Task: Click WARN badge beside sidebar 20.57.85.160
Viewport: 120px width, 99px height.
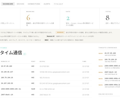Action: click(101, 53)
